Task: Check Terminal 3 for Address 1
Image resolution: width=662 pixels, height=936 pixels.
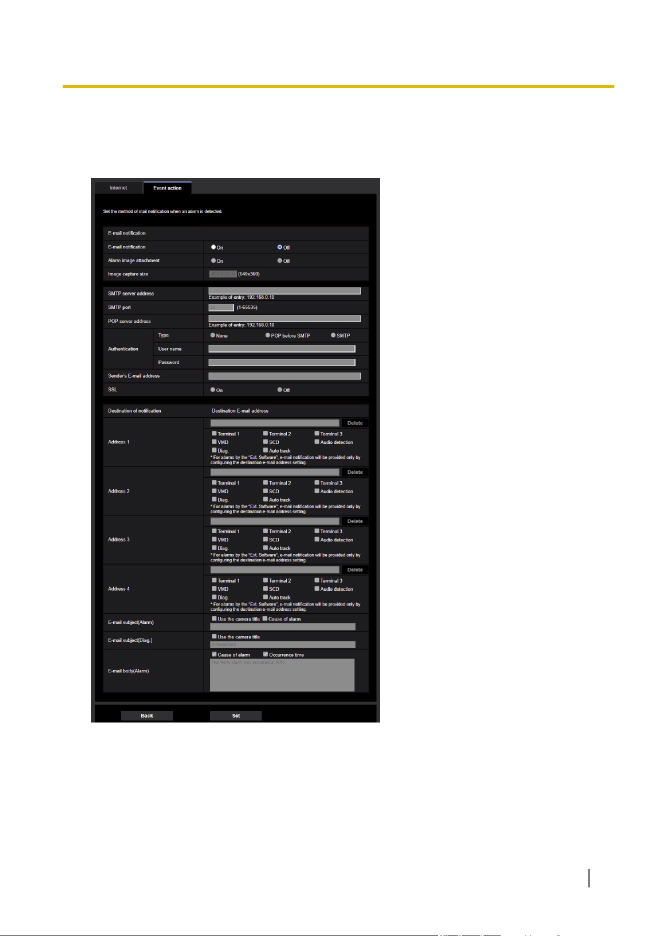Action: click(317, 433)
